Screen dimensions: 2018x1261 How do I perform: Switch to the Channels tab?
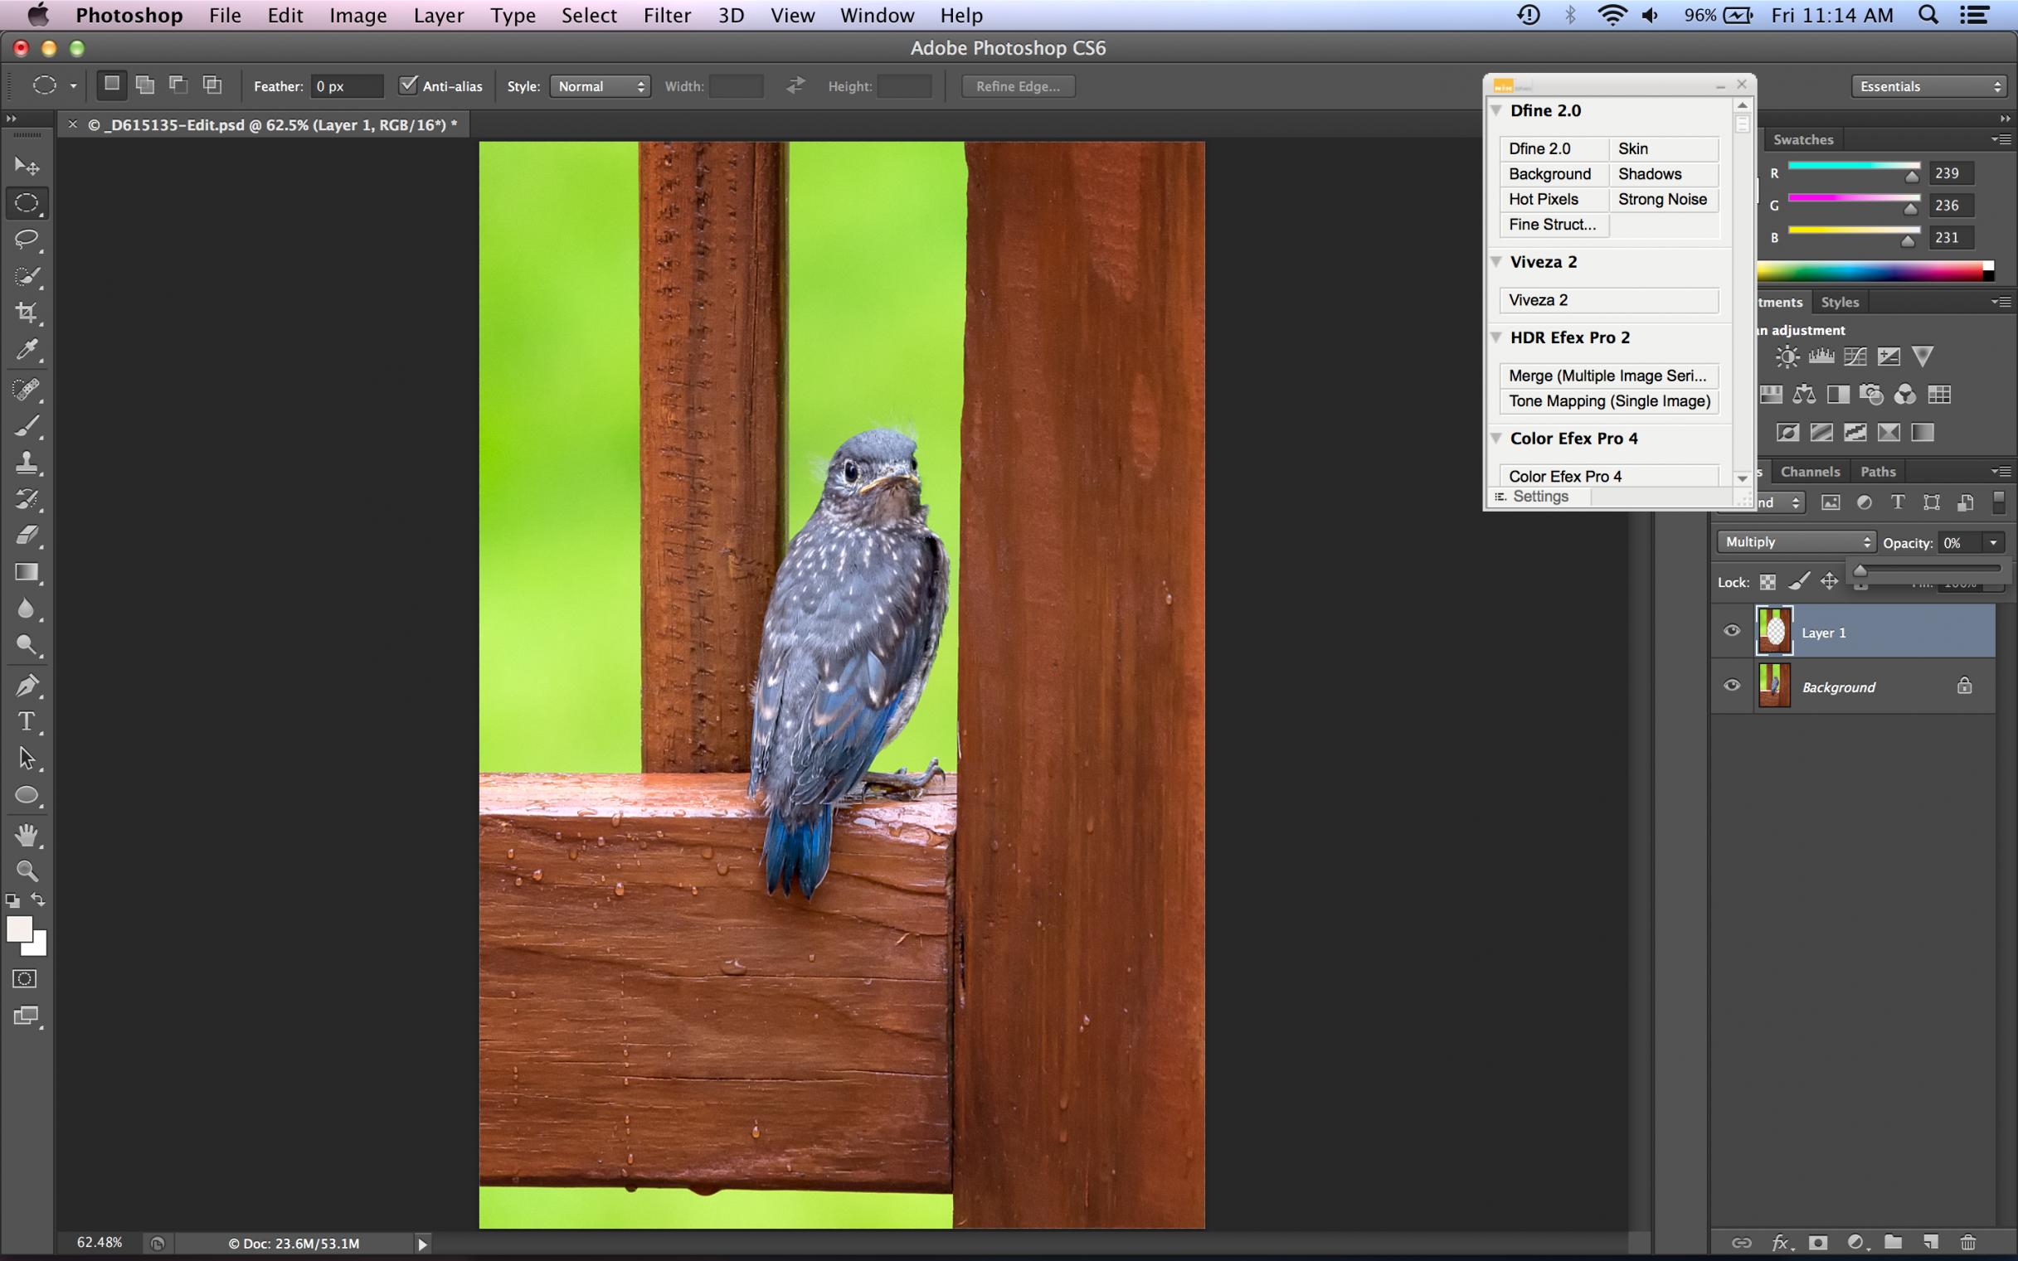[x=1810, y=471]
